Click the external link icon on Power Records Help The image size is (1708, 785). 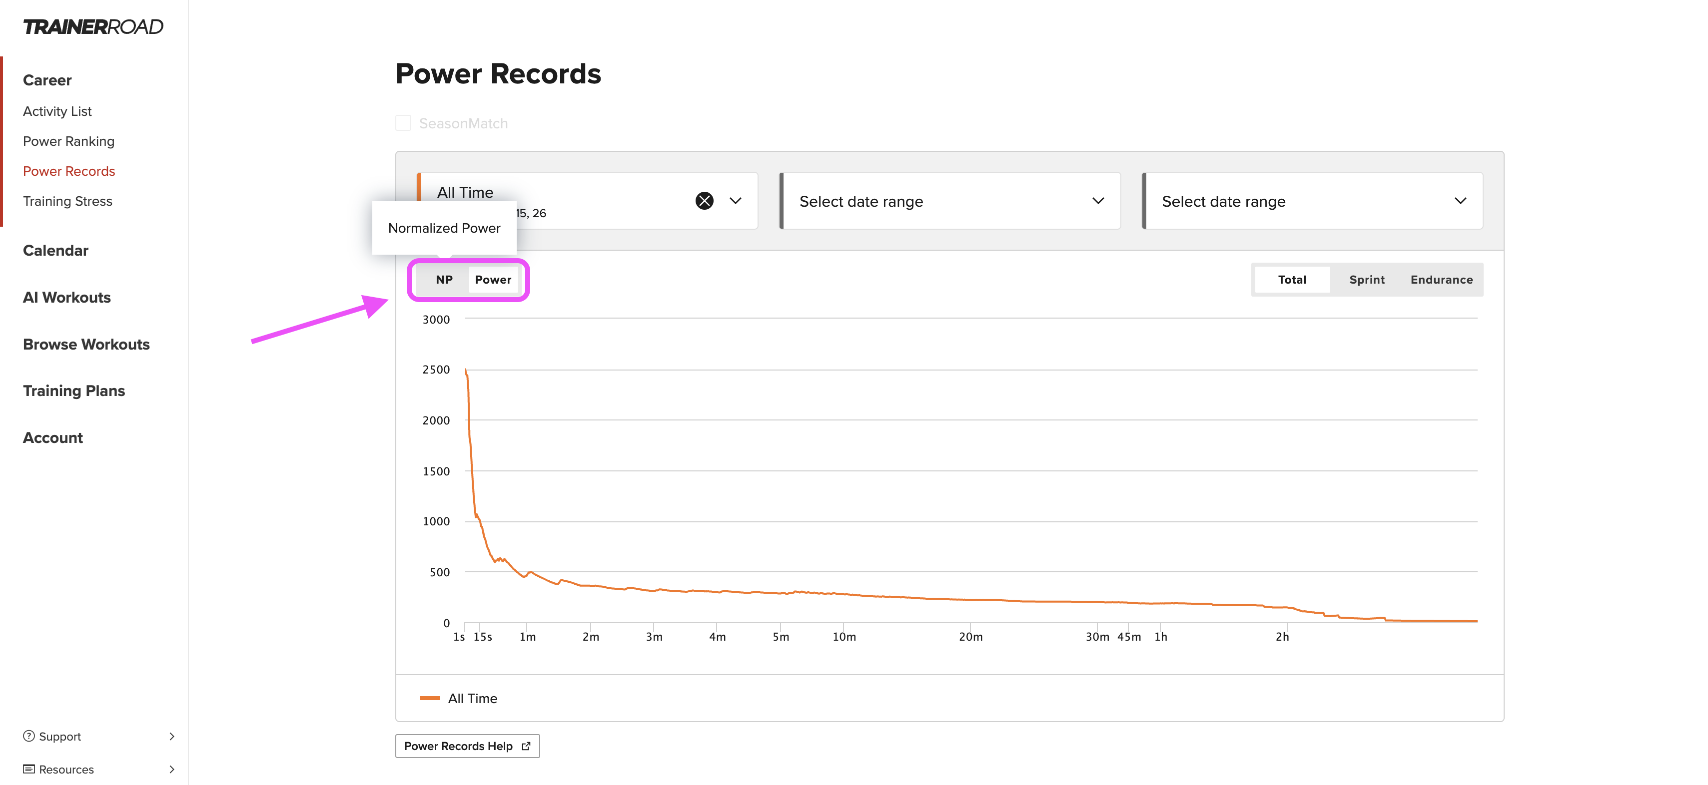point(527,746)
